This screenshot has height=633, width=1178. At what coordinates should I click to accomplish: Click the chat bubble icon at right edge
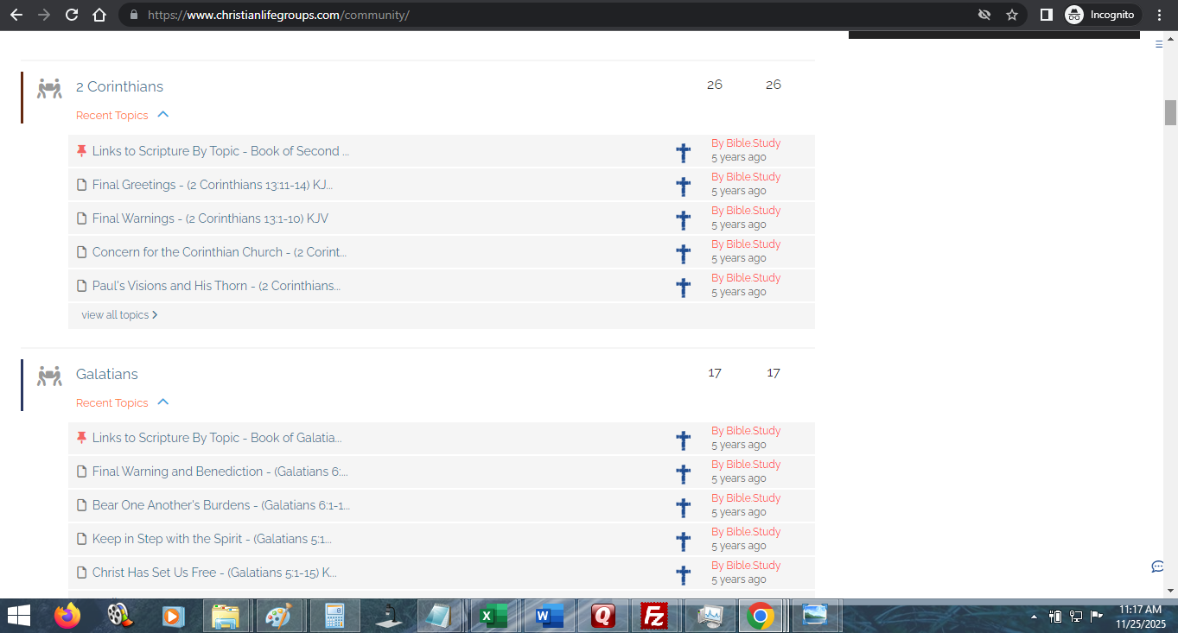1157,567
